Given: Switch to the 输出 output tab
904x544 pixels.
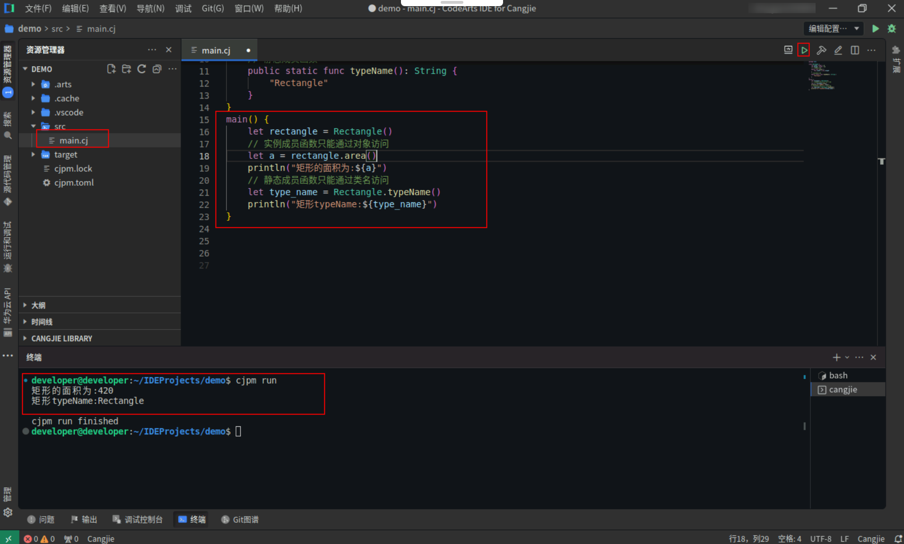Looking at the screenshot, I should tap(84, 519).
